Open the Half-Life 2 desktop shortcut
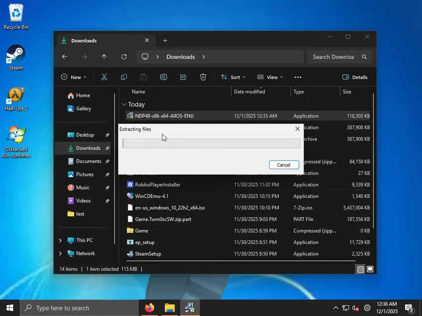The height and width of the screenshot is (316, 422). click(x=16, y=99)
